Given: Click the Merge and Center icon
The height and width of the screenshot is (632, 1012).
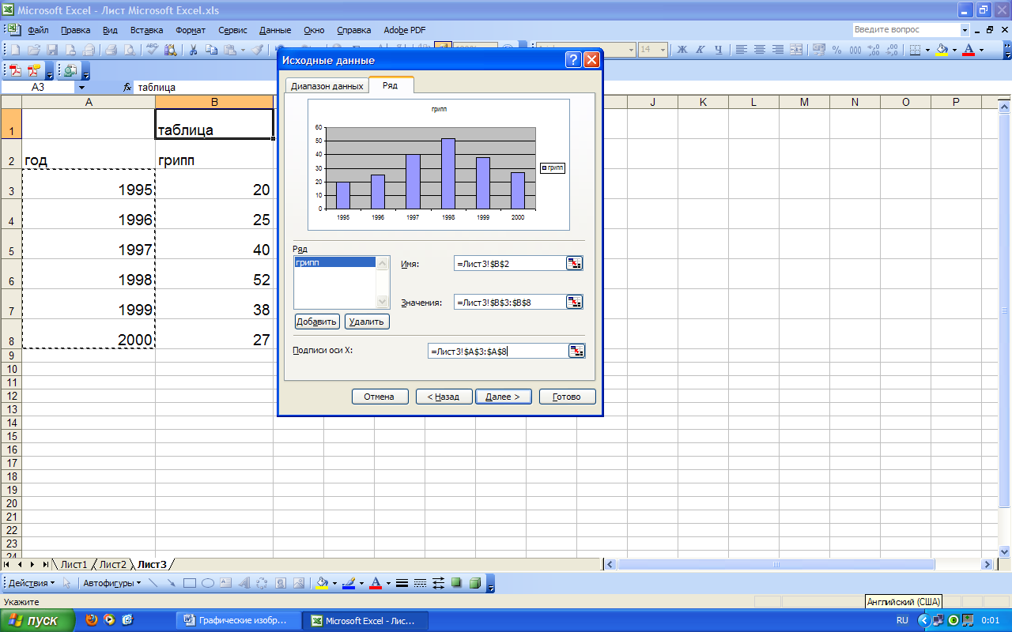Looking at the screenshot, I should pos(796,50).
